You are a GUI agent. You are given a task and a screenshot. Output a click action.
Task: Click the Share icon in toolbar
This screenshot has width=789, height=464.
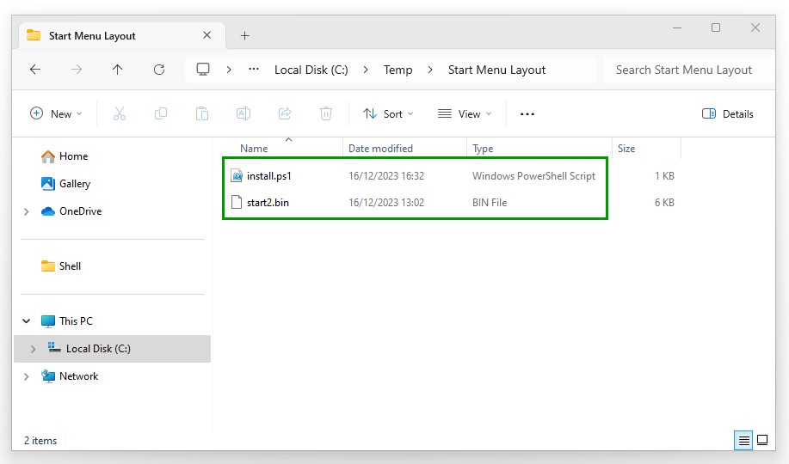click(x=285, y=113)
